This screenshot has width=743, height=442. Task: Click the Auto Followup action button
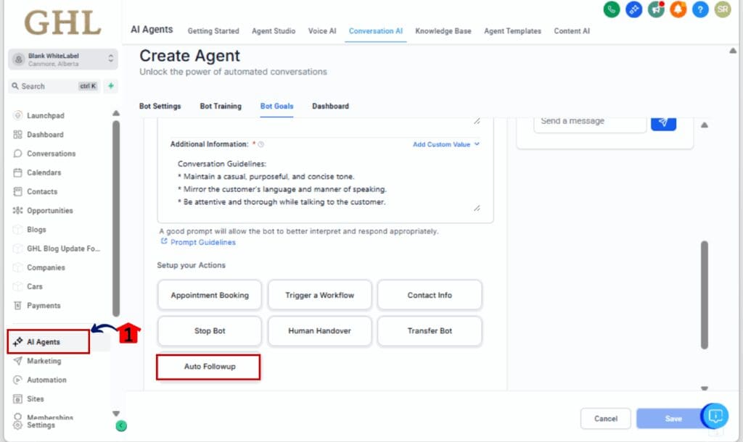point(209,367)
